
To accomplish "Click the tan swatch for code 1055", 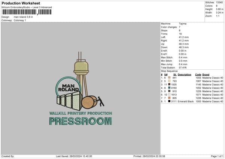I will click(169, 78).
